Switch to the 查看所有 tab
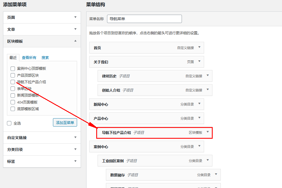The width and height of the screenshot is (282, 188). [x=29, y=57]
